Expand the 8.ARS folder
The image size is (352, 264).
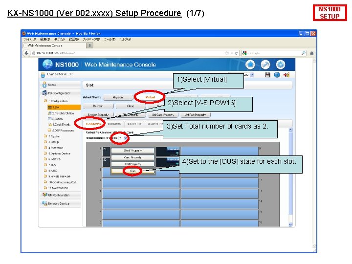tap(50, 171)
